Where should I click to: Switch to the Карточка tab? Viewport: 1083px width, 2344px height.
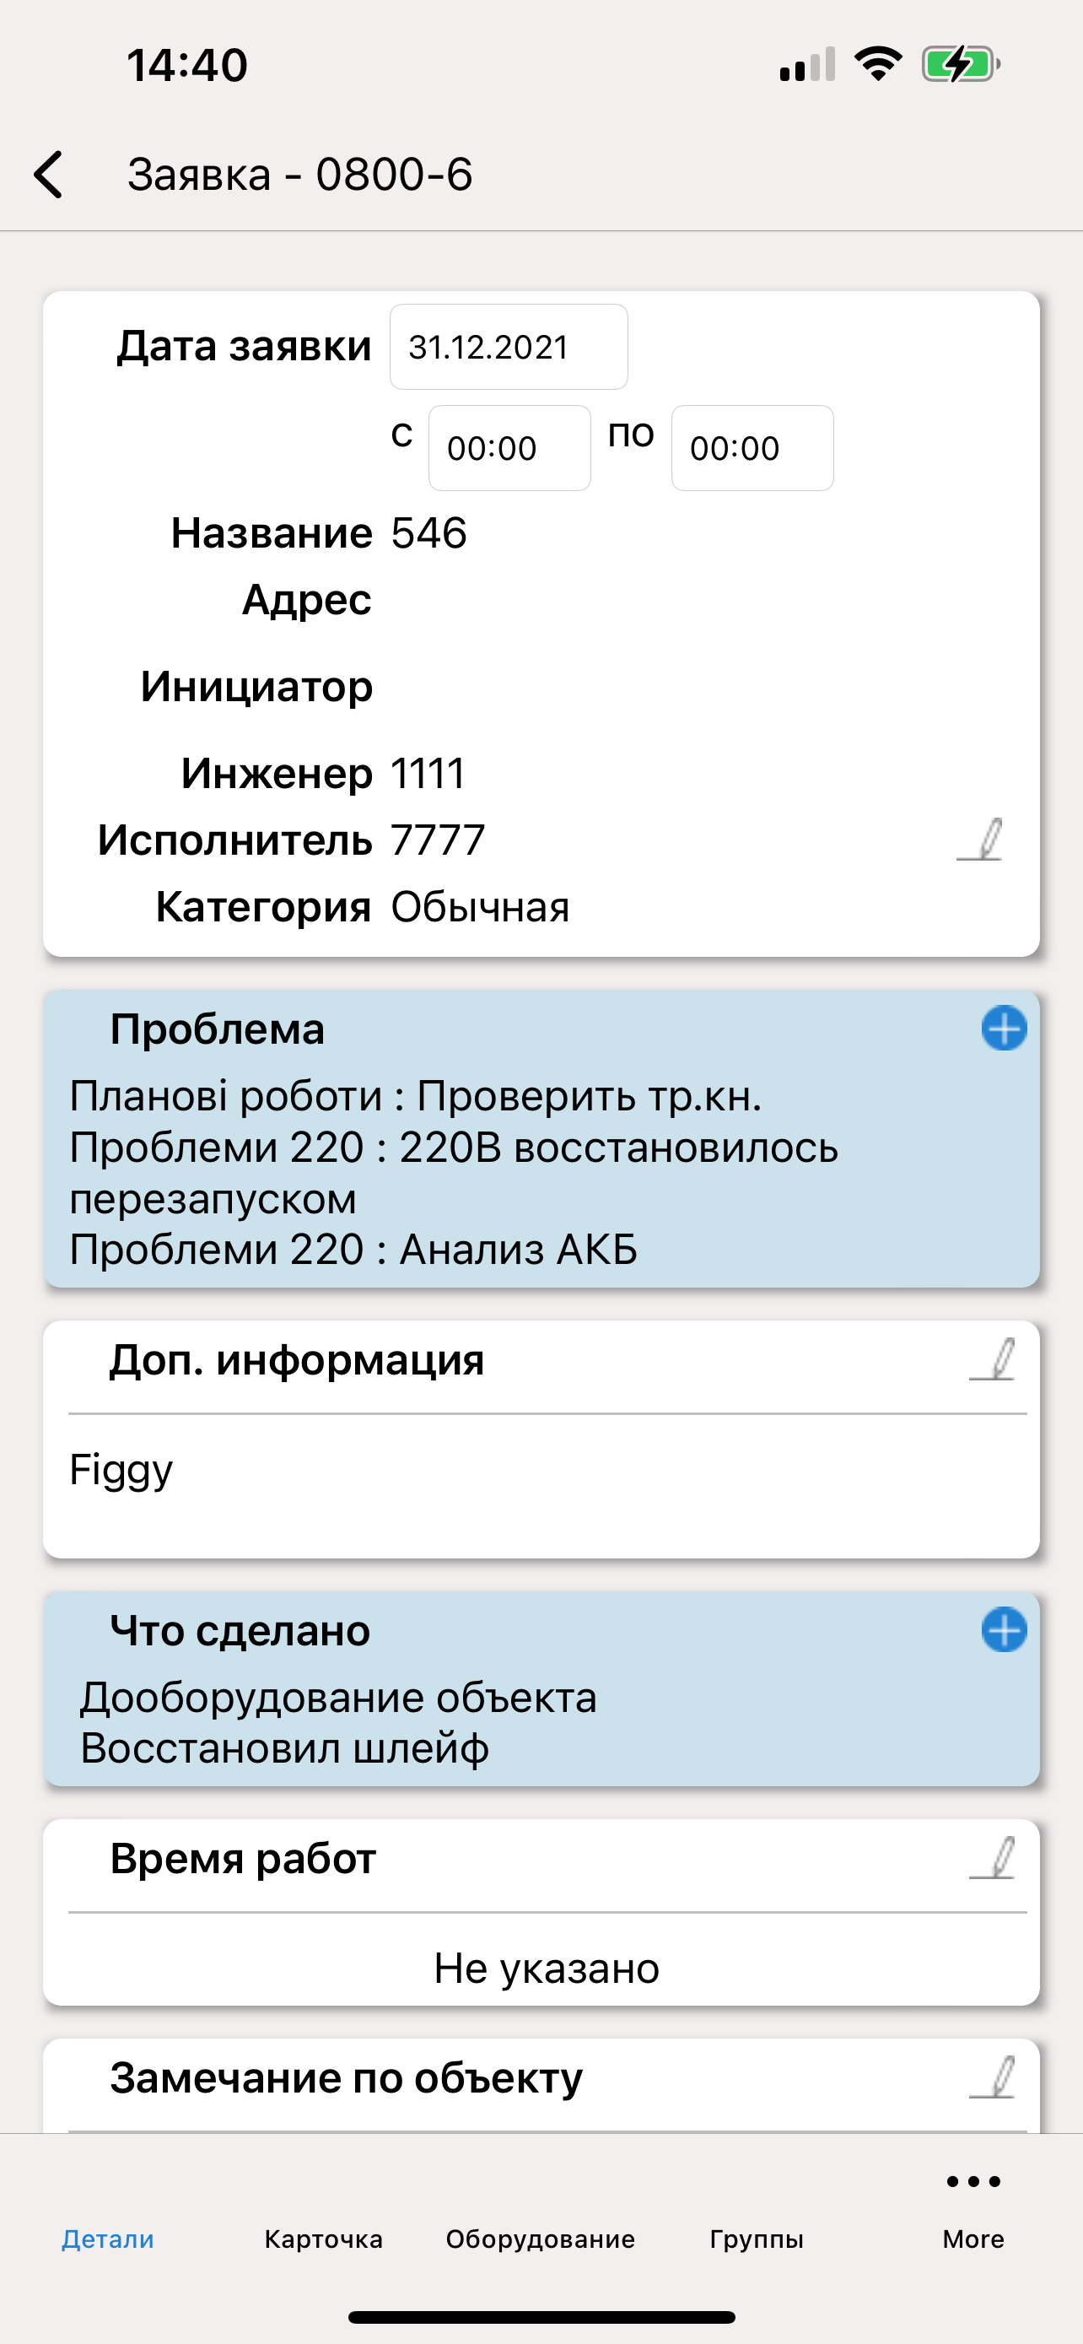324,2239
